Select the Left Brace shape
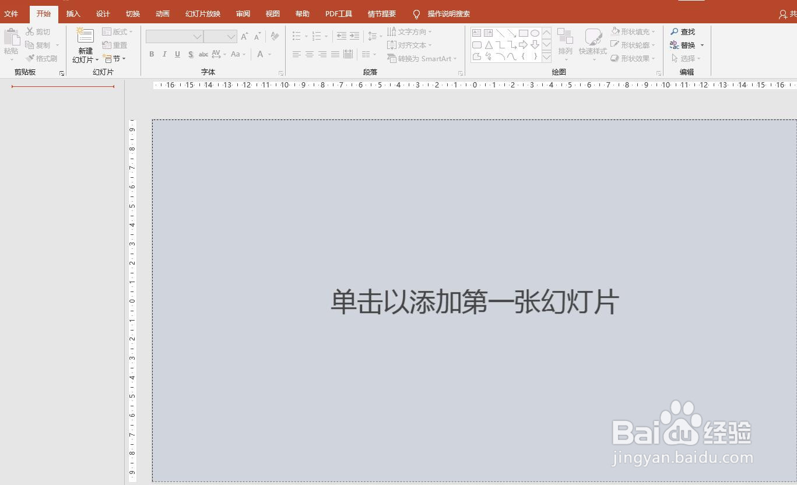The width and height of the screenshot is (797, 485). tap(524, 57)
